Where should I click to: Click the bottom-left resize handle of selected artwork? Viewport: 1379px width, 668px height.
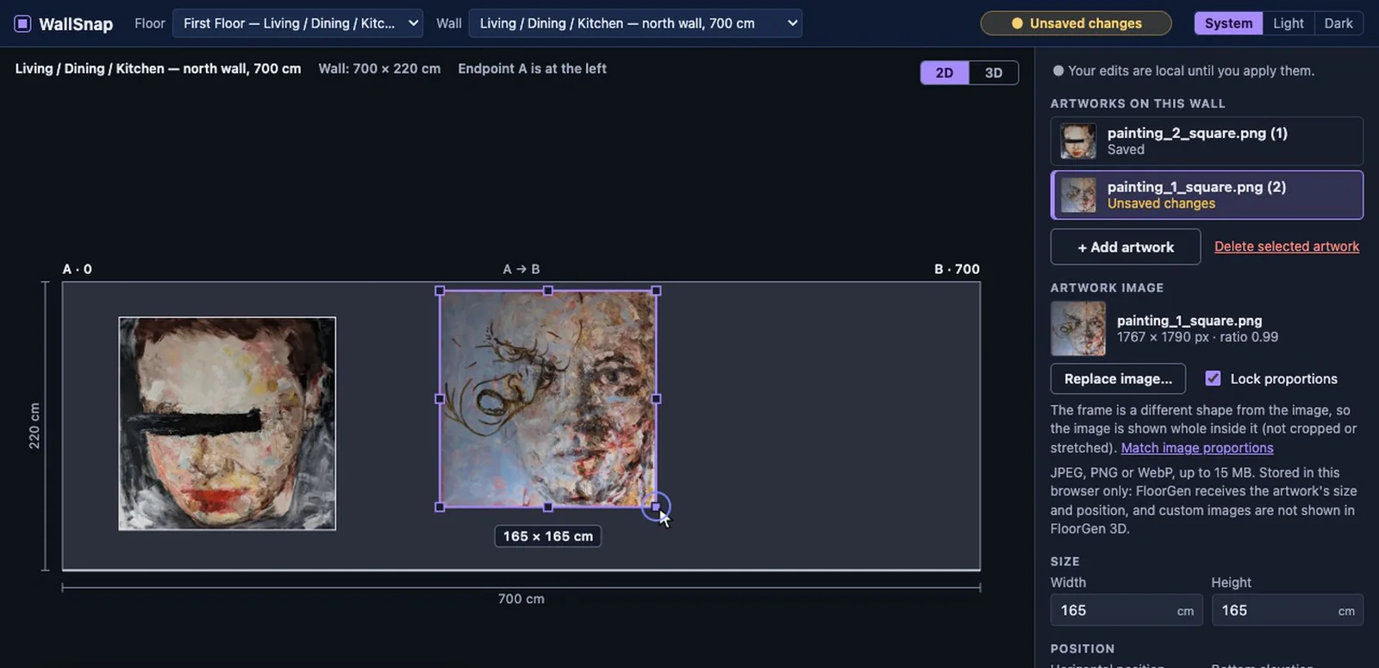coord(440,507)
